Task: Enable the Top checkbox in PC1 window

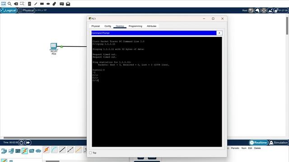Action: [x=90, y=153]
